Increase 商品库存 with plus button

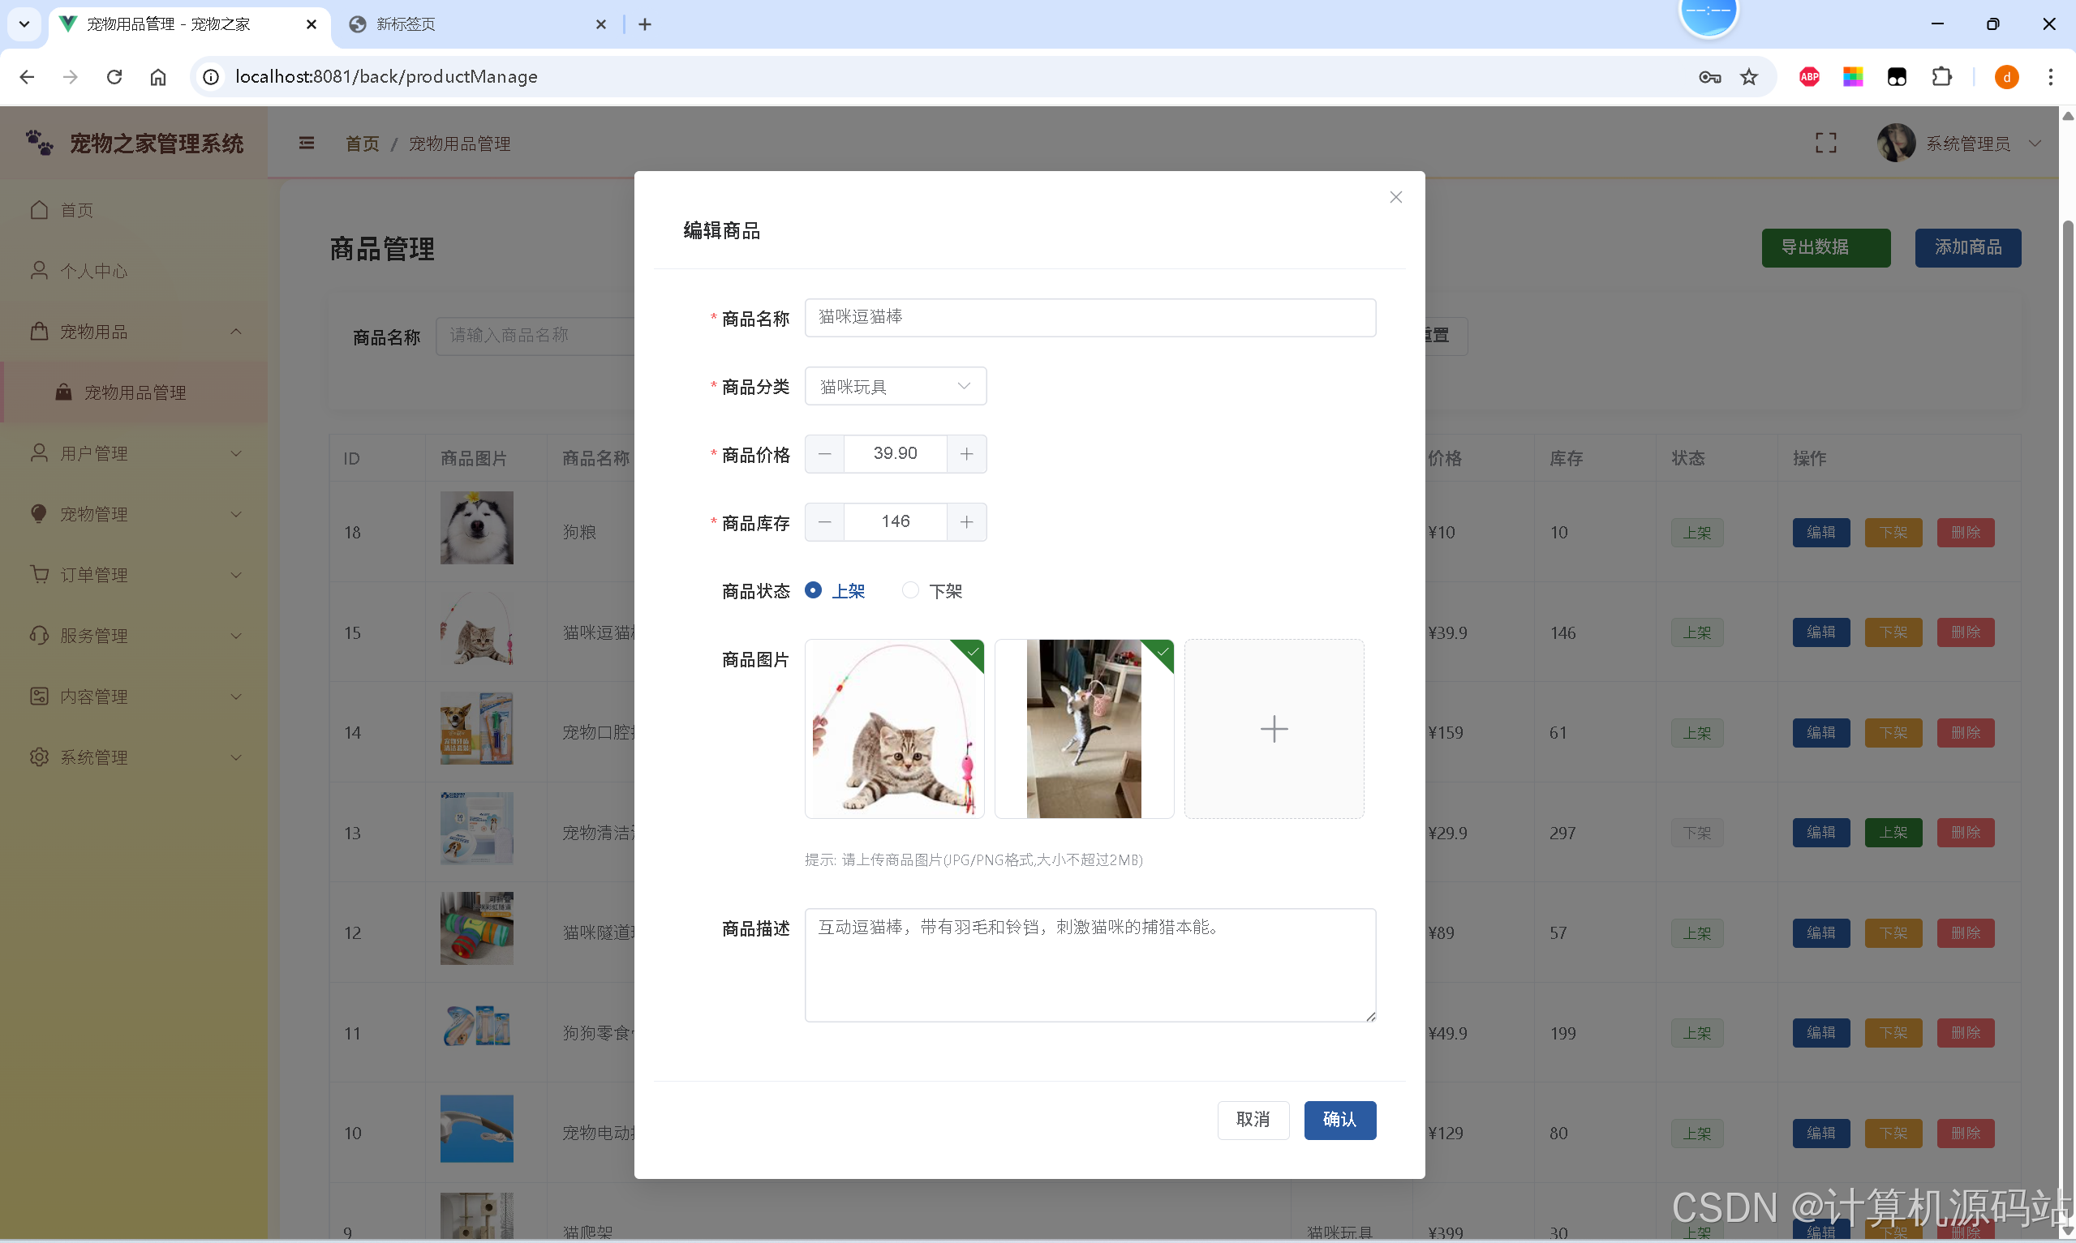click(x=966, y=522)
